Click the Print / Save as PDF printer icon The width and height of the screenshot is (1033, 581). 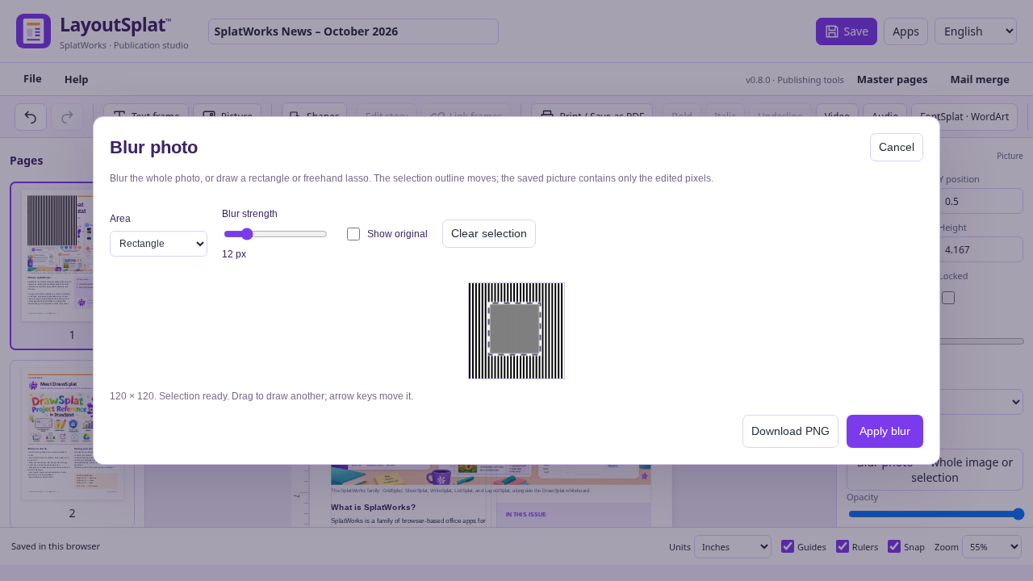pyautogui.click(x=547, y=116)
